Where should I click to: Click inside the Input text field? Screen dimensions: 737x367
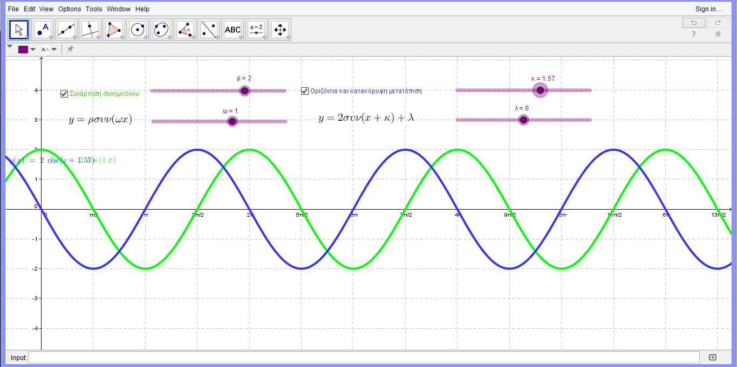[x=364, y=357]
